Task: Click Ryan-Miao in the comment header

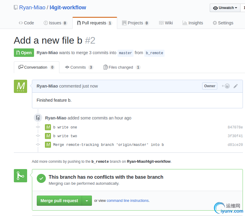Action: (47, 86)
